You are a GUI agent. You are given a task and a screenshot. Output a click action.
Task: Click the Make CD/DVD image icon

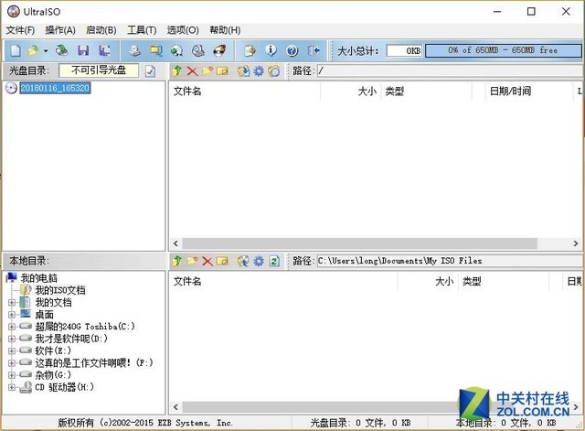134,50
